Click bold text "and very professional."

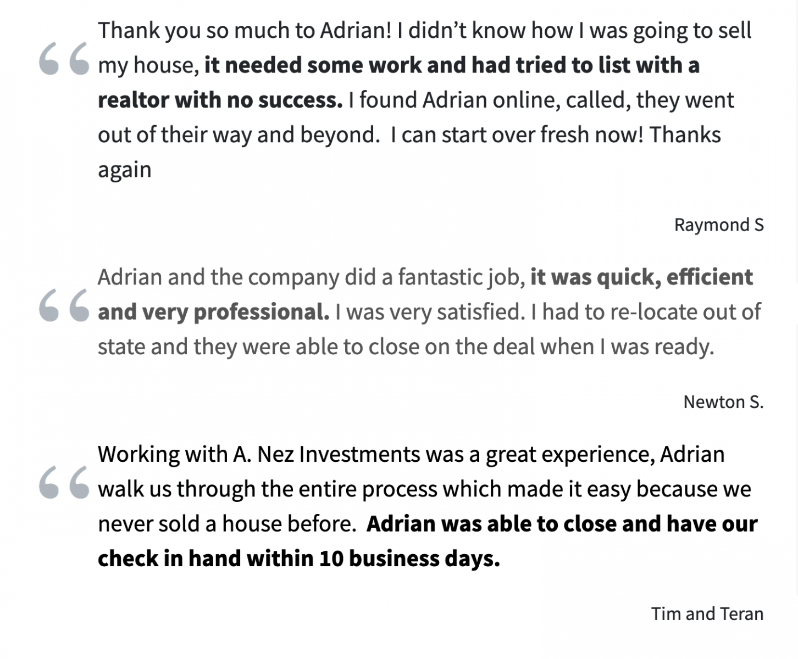click(x=213, y=312)
